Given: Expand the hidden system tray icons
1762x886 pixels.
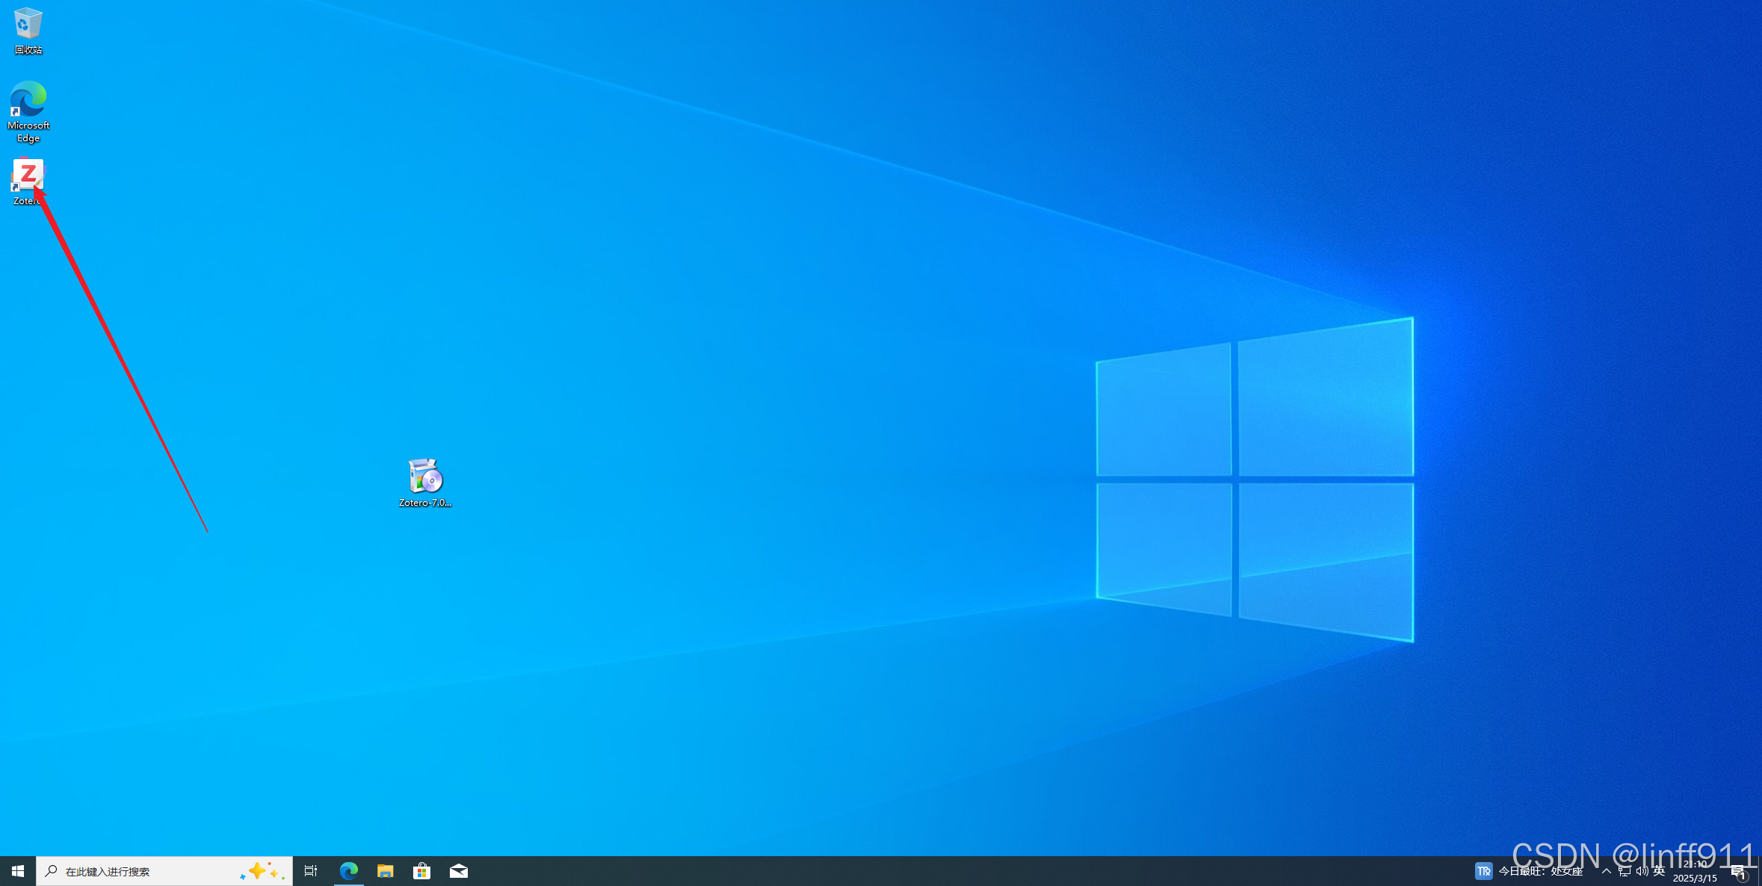Looking at the screenshot, I should (1606, 871).
